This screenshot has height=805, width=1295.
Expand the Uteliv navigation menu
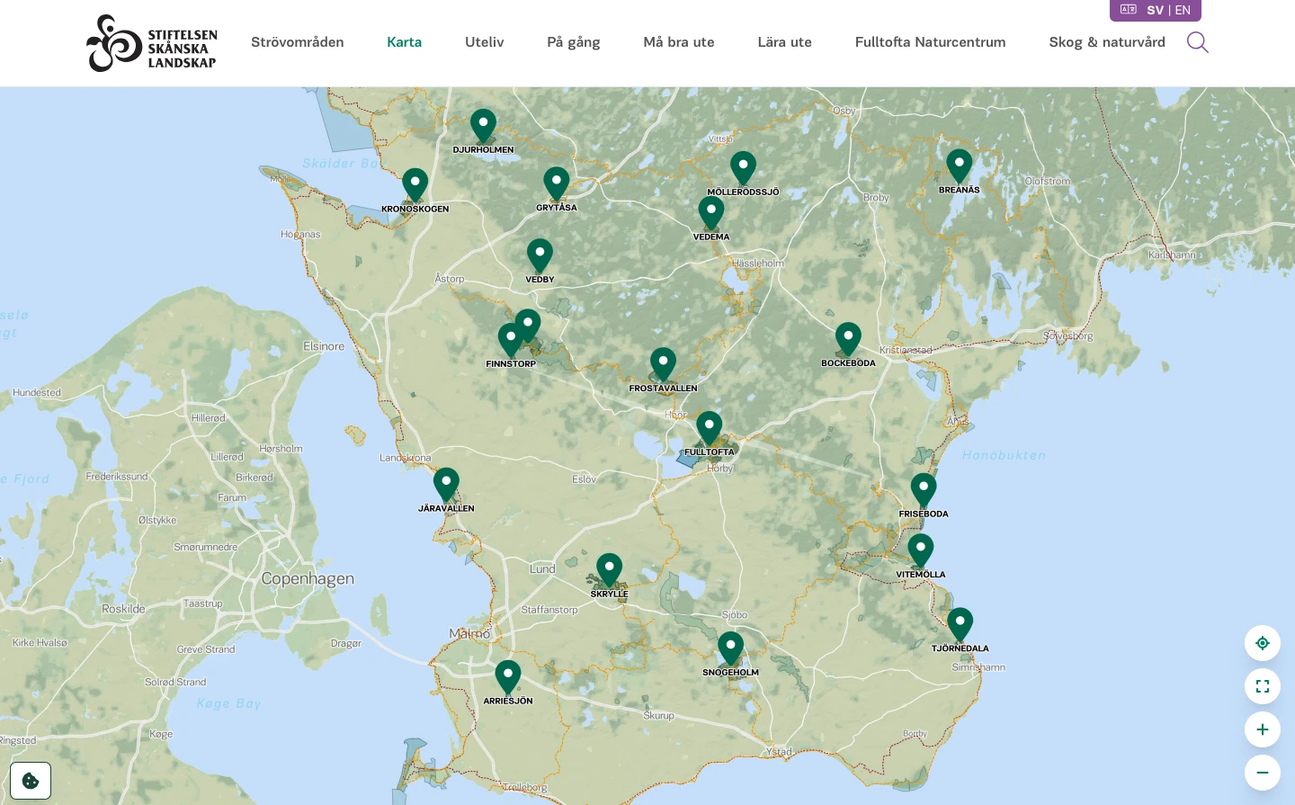pyautogui.click(x=484, y=42)
